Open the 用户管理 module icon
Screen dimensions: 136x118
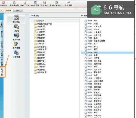tap(16, 45)
